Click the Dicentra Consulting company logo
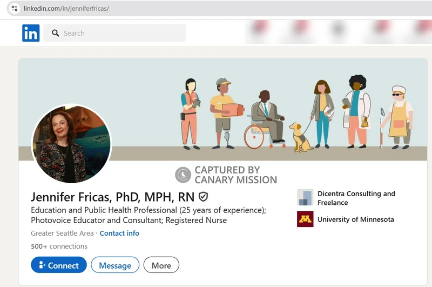Viewport: 432px width, 287px height. coord(305,198)
